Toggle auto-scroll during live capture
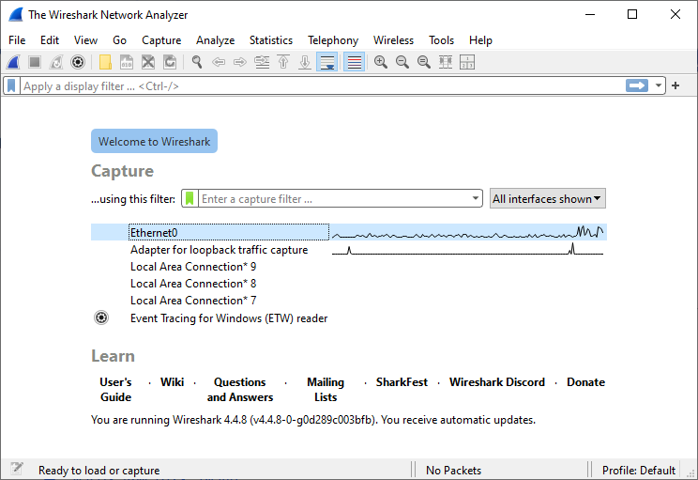The width and height of the screenshot is (698, 480). [327, 62]
